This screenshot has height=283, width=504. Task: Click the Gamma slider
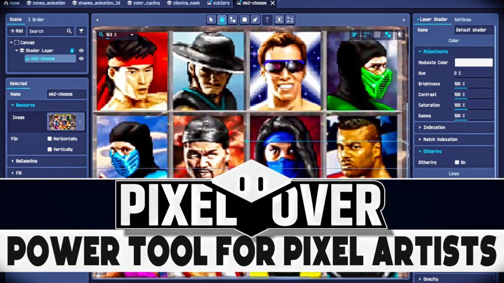(473, 116)
